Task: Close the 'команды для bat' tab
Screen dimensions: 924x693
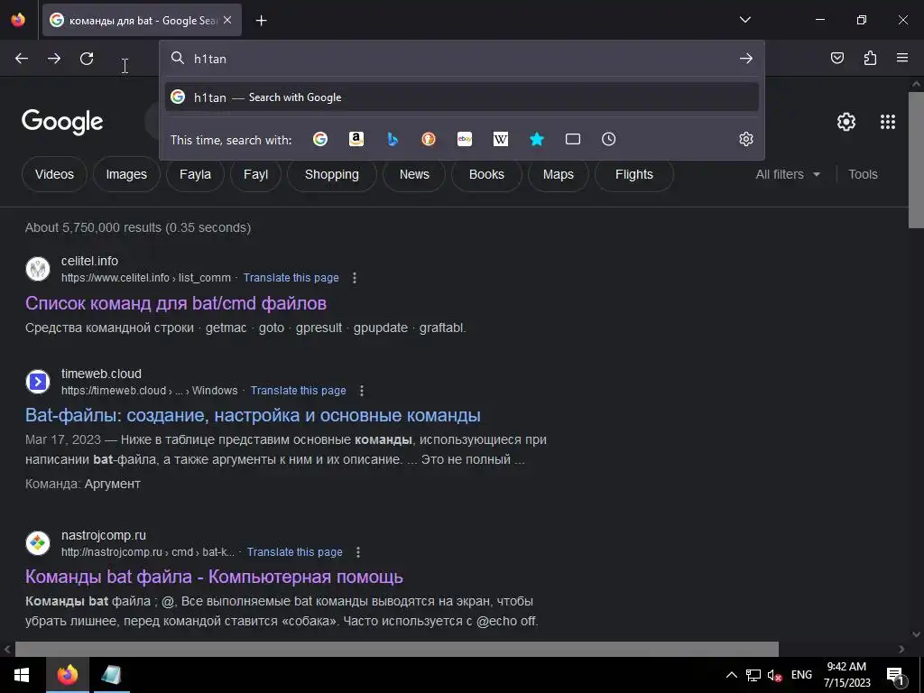Action: click(227, 20)
